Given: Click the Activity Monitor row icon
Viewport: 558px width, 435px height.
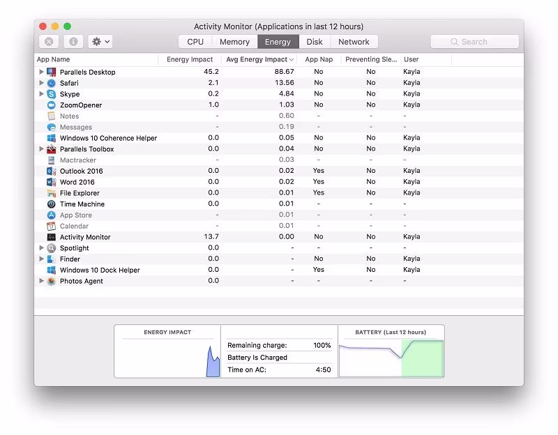Looking at the screenshot, I should (51, 237).
